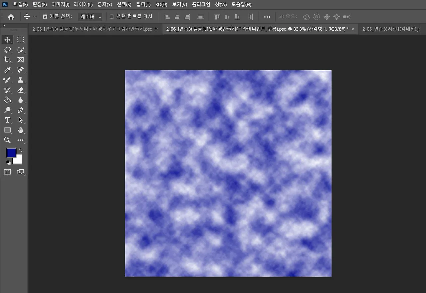Open the 플러그인 menu

[x=201, y=5]
